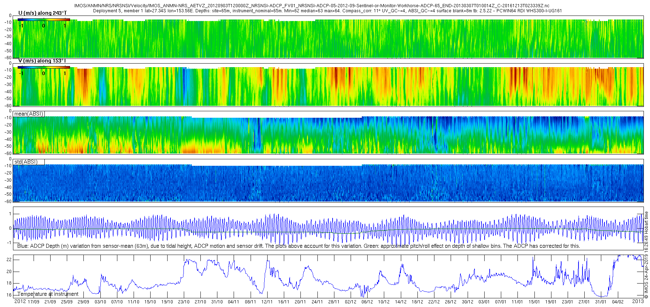Select the 'V (m/s) along 153°T' panel title
Image resolution: width=650 pixels, height=307 pixels.
tap(42, 61)
